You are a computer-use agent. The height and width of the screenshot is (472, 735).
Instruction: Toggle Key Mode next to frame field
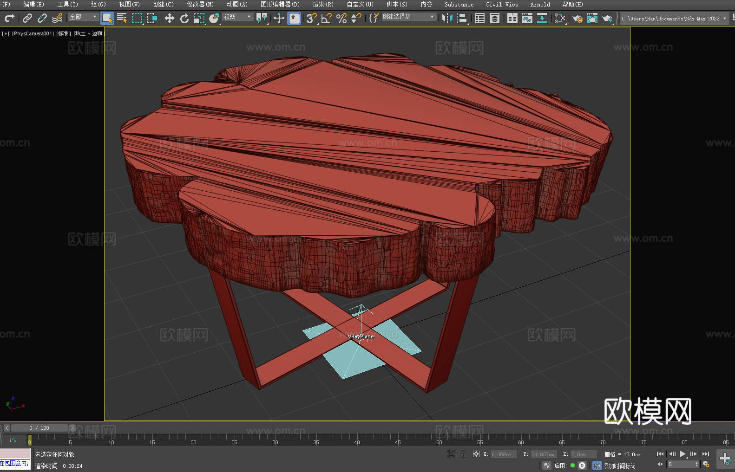pos(660,464)
